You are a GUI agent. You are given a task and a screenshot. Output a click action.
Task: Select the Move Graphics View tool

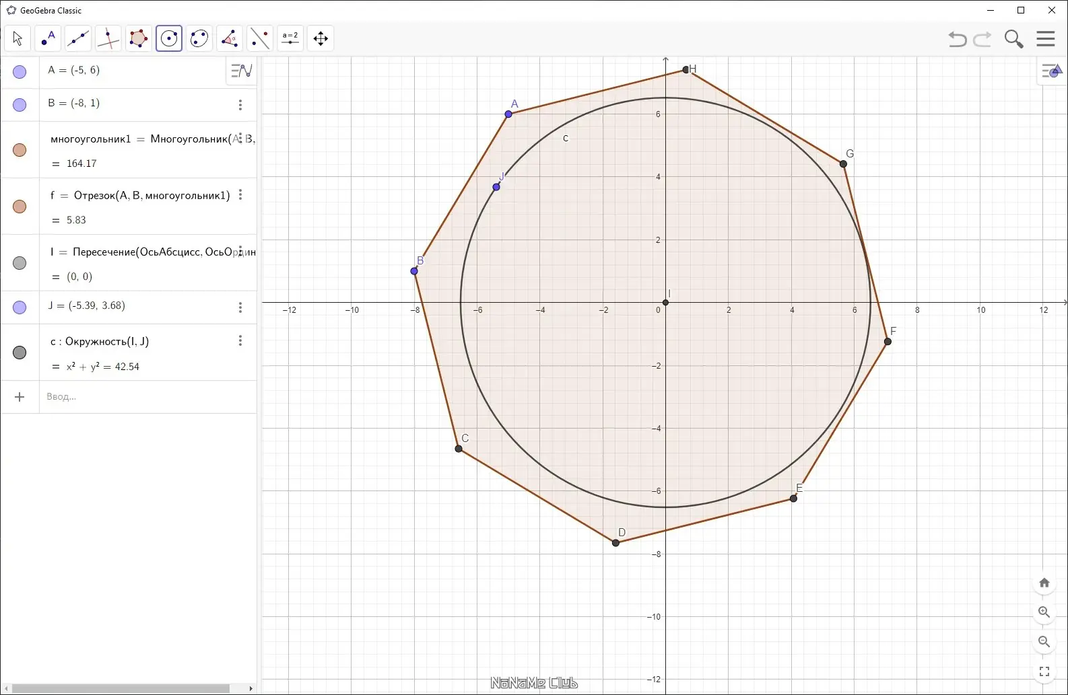[321, 38]
